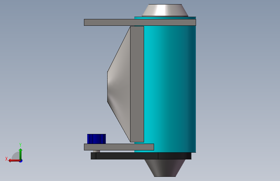This screenshot has width=280, height=181.
Task: Select the top gray horizontal plate
Action: click(140, 23)
